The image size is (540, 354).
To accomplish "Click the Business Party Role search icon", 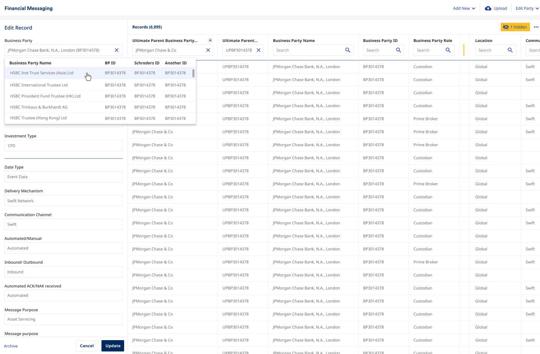I will 448,50.
